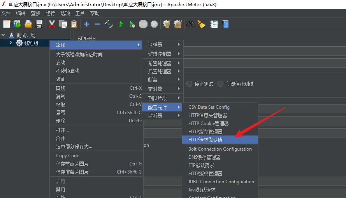346x198 pixels.
Task: Open the 配置元件 submenu
Action: (x=162, y=108)
